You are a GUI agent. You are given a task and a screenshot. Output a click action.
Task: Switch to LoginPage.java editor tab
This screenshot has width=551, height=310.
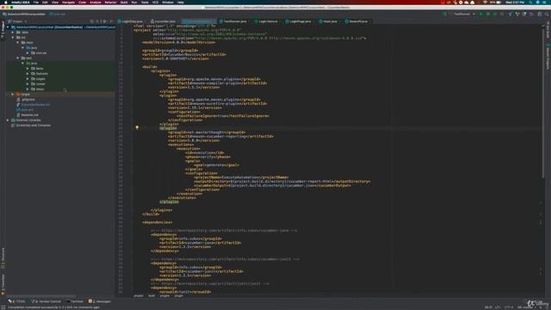(x=300, y=22)
